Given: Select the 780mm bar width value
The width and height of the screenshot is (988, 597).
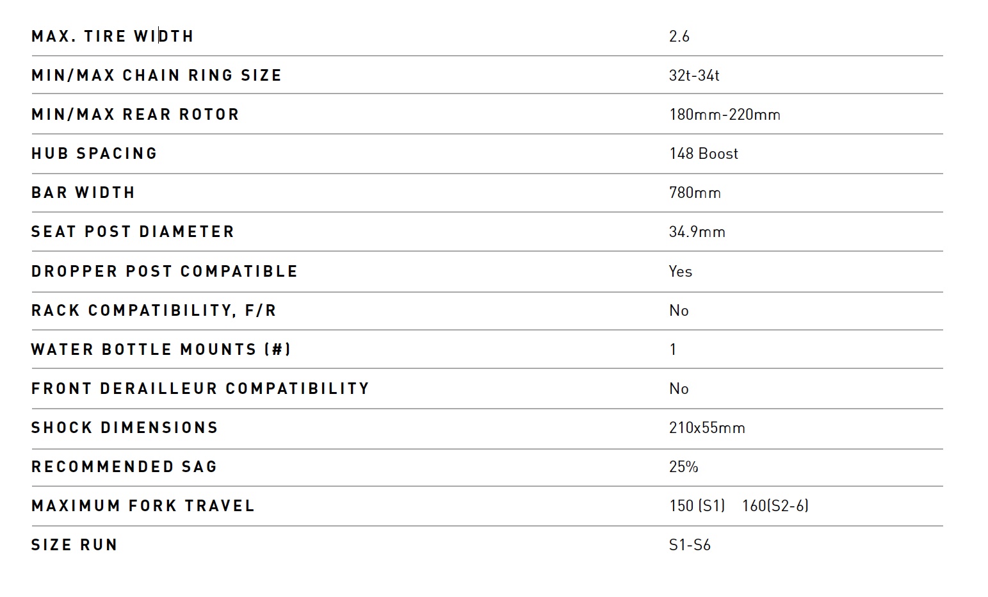Looking at the screenshot, I should click(x=695, y=193).
